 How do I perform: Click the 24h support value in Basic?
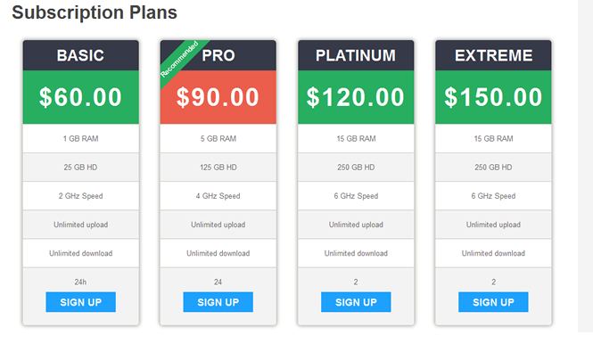tap(80, 282)
